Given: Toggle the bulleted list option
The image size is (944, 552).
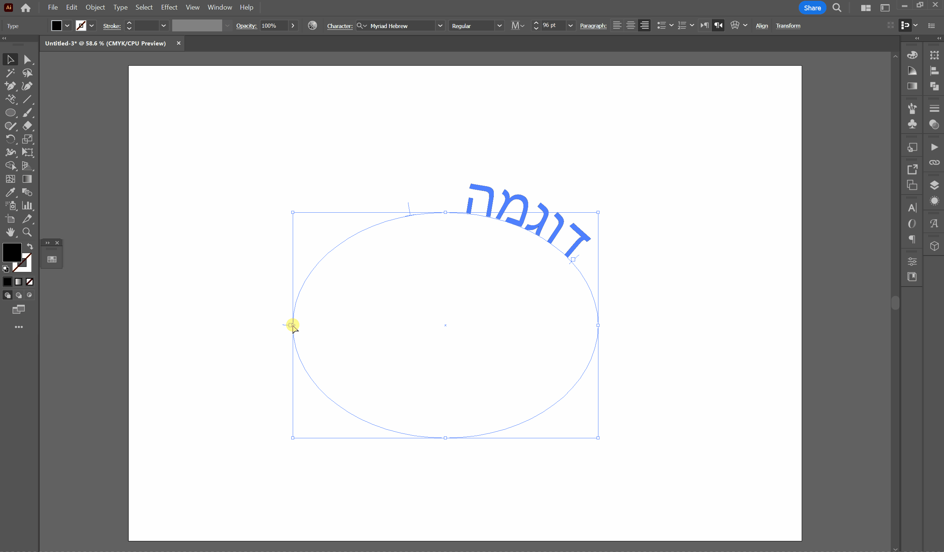Looking at the screenshot, I should (x=662, y=25).
